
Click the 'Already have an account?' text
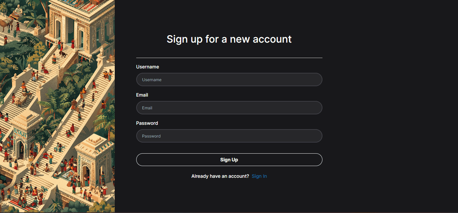(x=220, y=176)
